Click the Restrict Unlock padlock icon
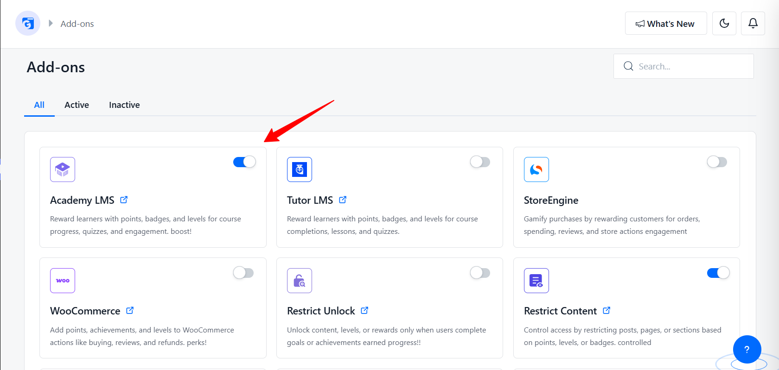Viewport: 779px width, 370px height. (x=300, y=281)
